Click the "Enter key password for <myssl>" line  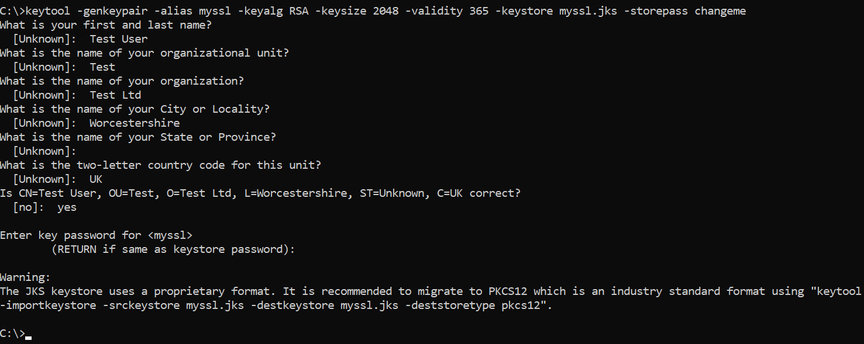96,235
